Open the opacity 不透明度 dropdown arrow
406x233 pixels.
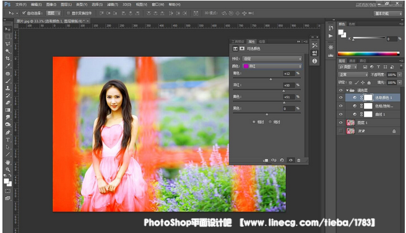tap(400, 75)
